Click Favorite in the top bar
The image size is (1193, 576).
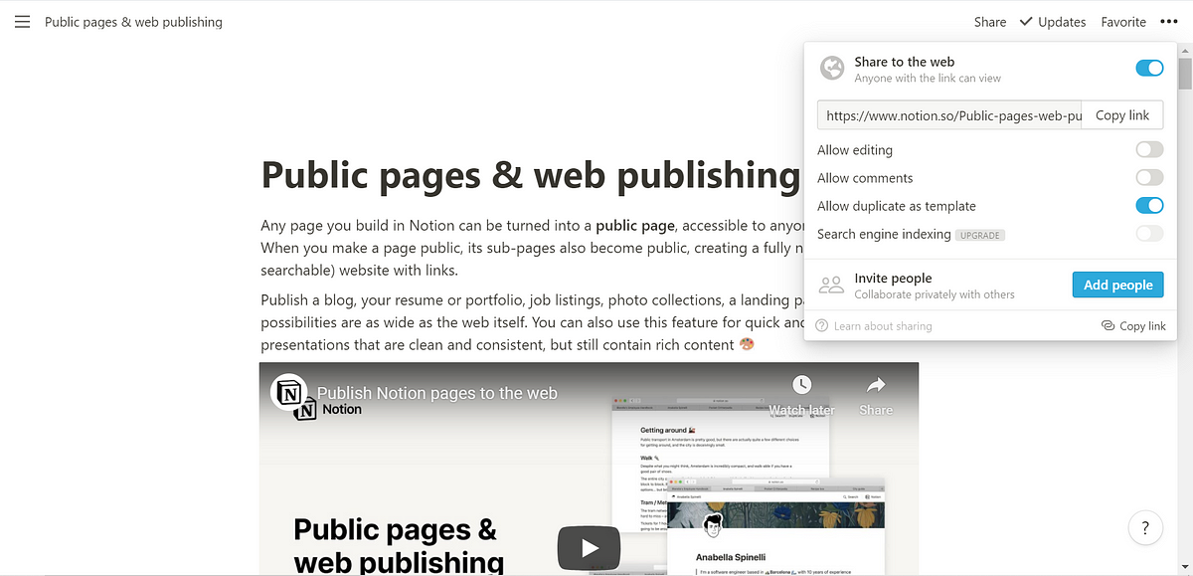pos(1123,22)
